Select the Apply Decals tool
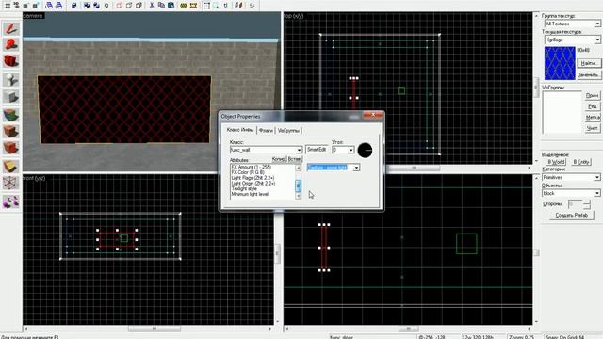Viewport: 603px width, 339px height. [x=10, y=148]
